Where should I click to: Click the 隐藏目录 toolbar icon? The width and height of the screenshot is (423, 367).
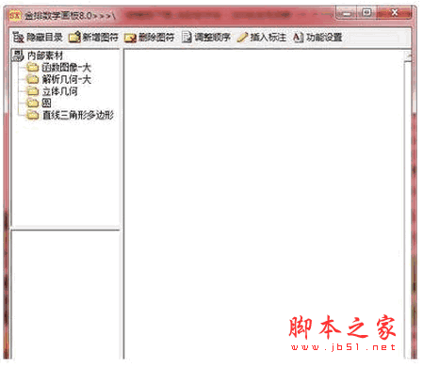pos(18,38)
